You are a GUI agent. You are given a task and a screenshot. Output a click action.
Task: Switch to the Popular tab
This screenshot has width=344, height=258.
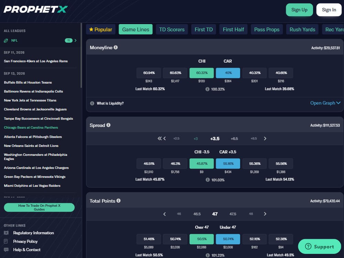tap(100, 29)
